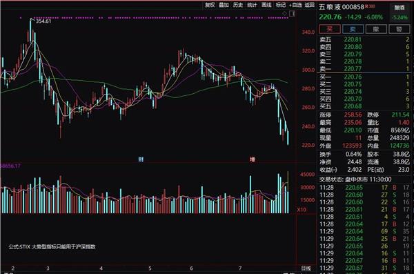The image size is (414, 274).
Task: Open 统计 statistics view
Action: (x=252, y=5)
